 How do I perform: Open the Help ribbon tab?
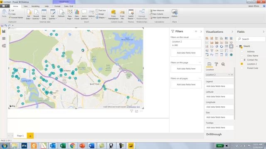(x=47, y=6)
